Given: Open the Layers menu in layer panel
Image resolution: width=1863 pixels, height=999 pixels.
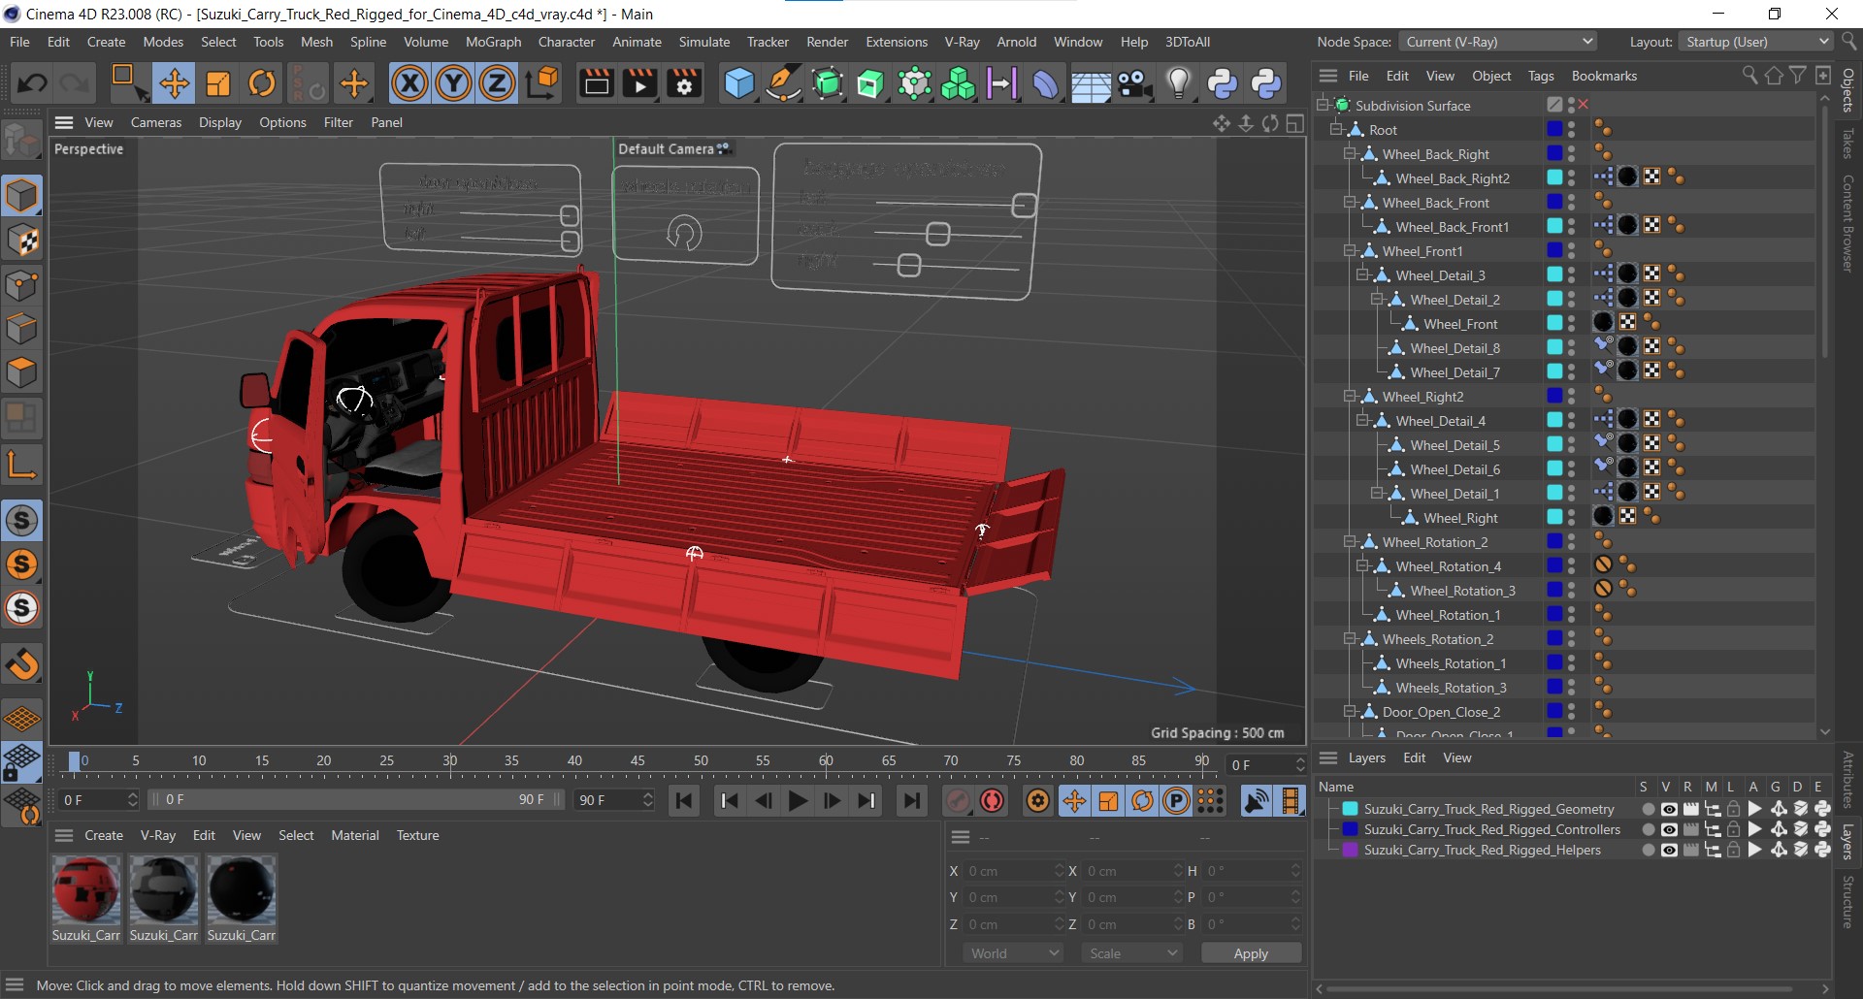Looking at the screenshot, I should (1367, 757).
